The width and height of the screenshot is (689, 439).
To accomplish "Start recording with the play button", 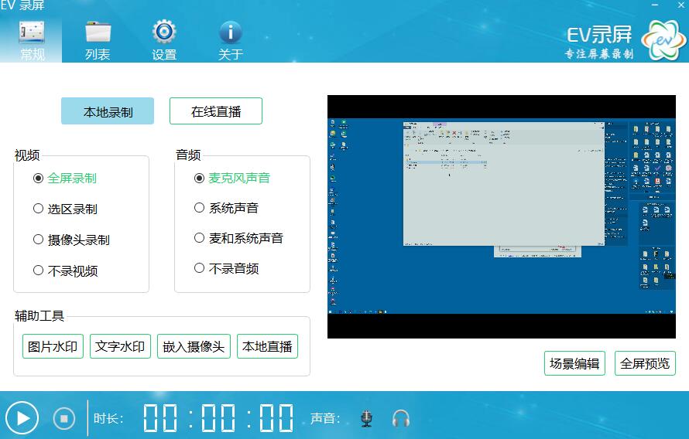I will click(22, 418).
